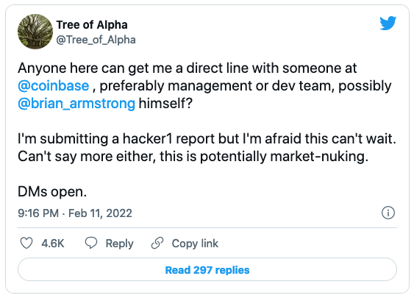
Task: Open the Twitter info circle icon
Action: click(x=388, y=213)
